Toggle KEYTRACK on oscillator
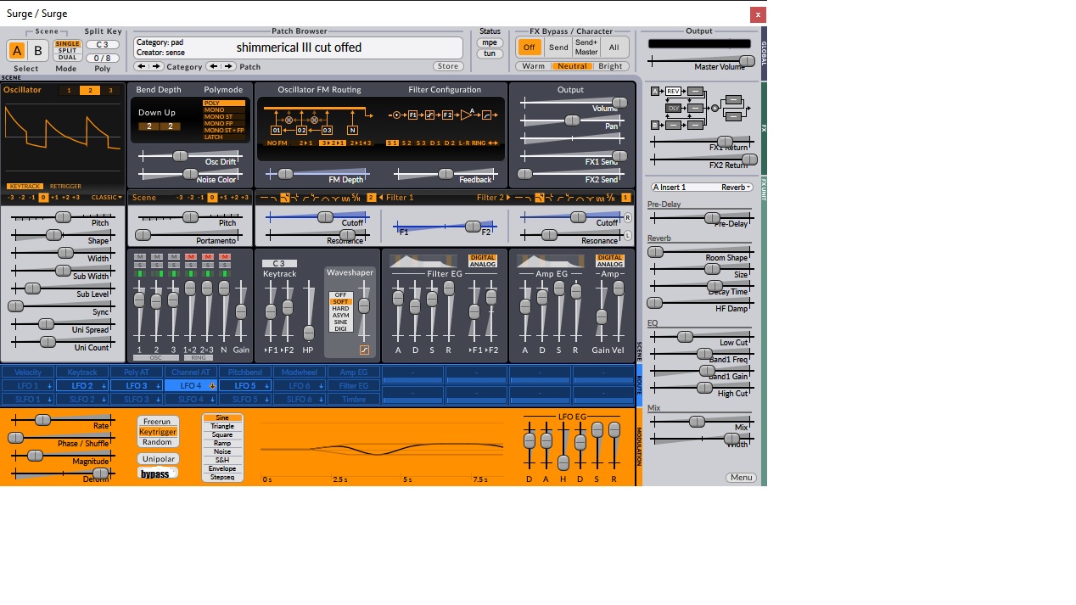The height and width of the screenshot is (605, 1076). tap(25, 186)
